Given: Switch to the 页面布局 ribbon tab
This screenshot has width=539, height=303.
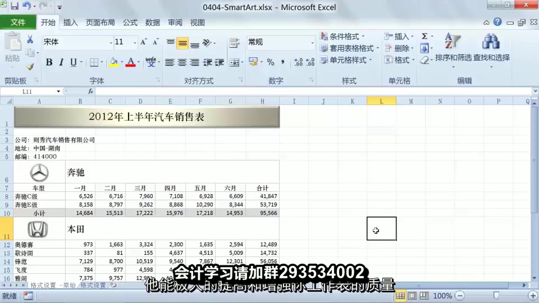Looking at the screenshot, I should pyautogui.click(x=100, y=23).
